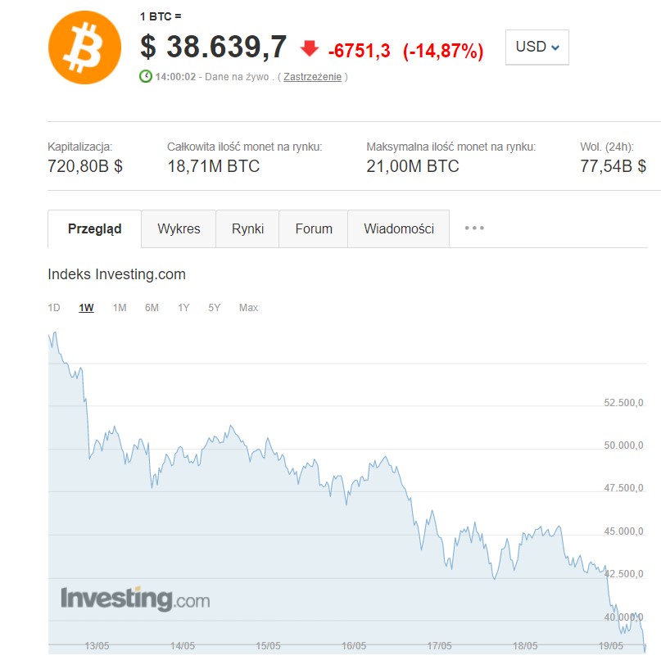Switch to the Rynki tab
Image resolution: width=661 pixels, height=669 pixels.
(x=247, y=228)
